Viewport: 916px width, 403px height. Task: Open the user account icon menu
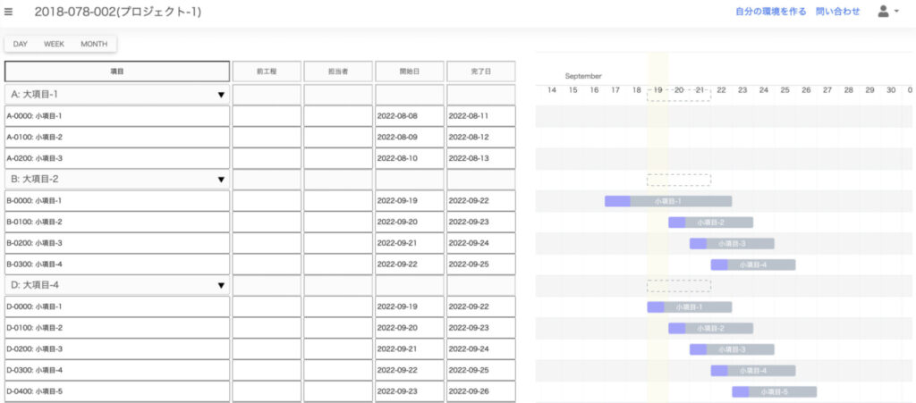(x=888, y=11)
